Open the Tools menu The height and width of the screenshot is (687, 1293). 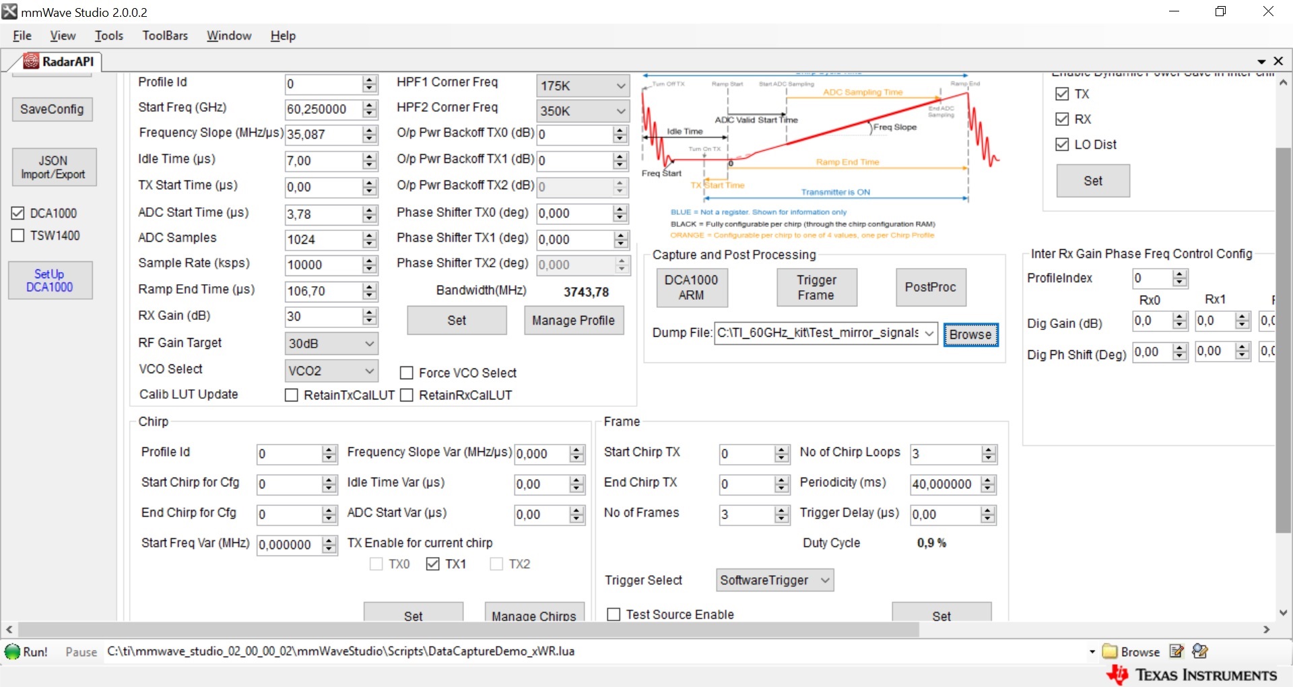[109, 36]
